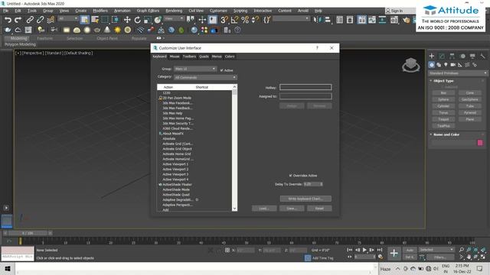Viewport: 490px width, 275px height.
Task: Open the Utilities wrench tab in command panel
Action: pos(482,56)
